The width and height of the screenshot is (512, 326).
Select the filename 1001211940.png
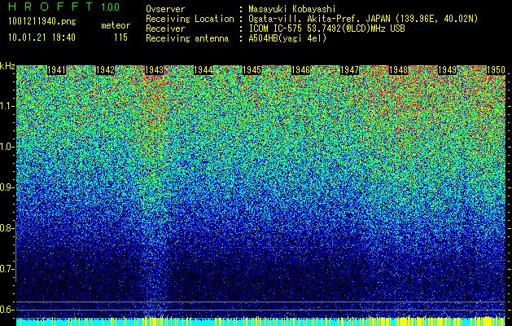(42, 22)
